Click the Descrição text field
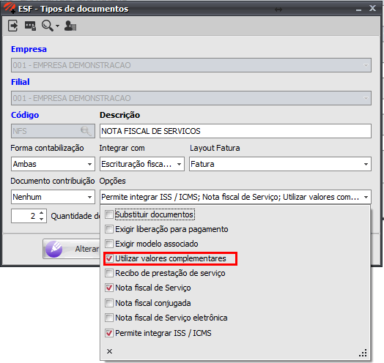The width and height of the screenshot is (384, 363). click(x=235, y=131)
